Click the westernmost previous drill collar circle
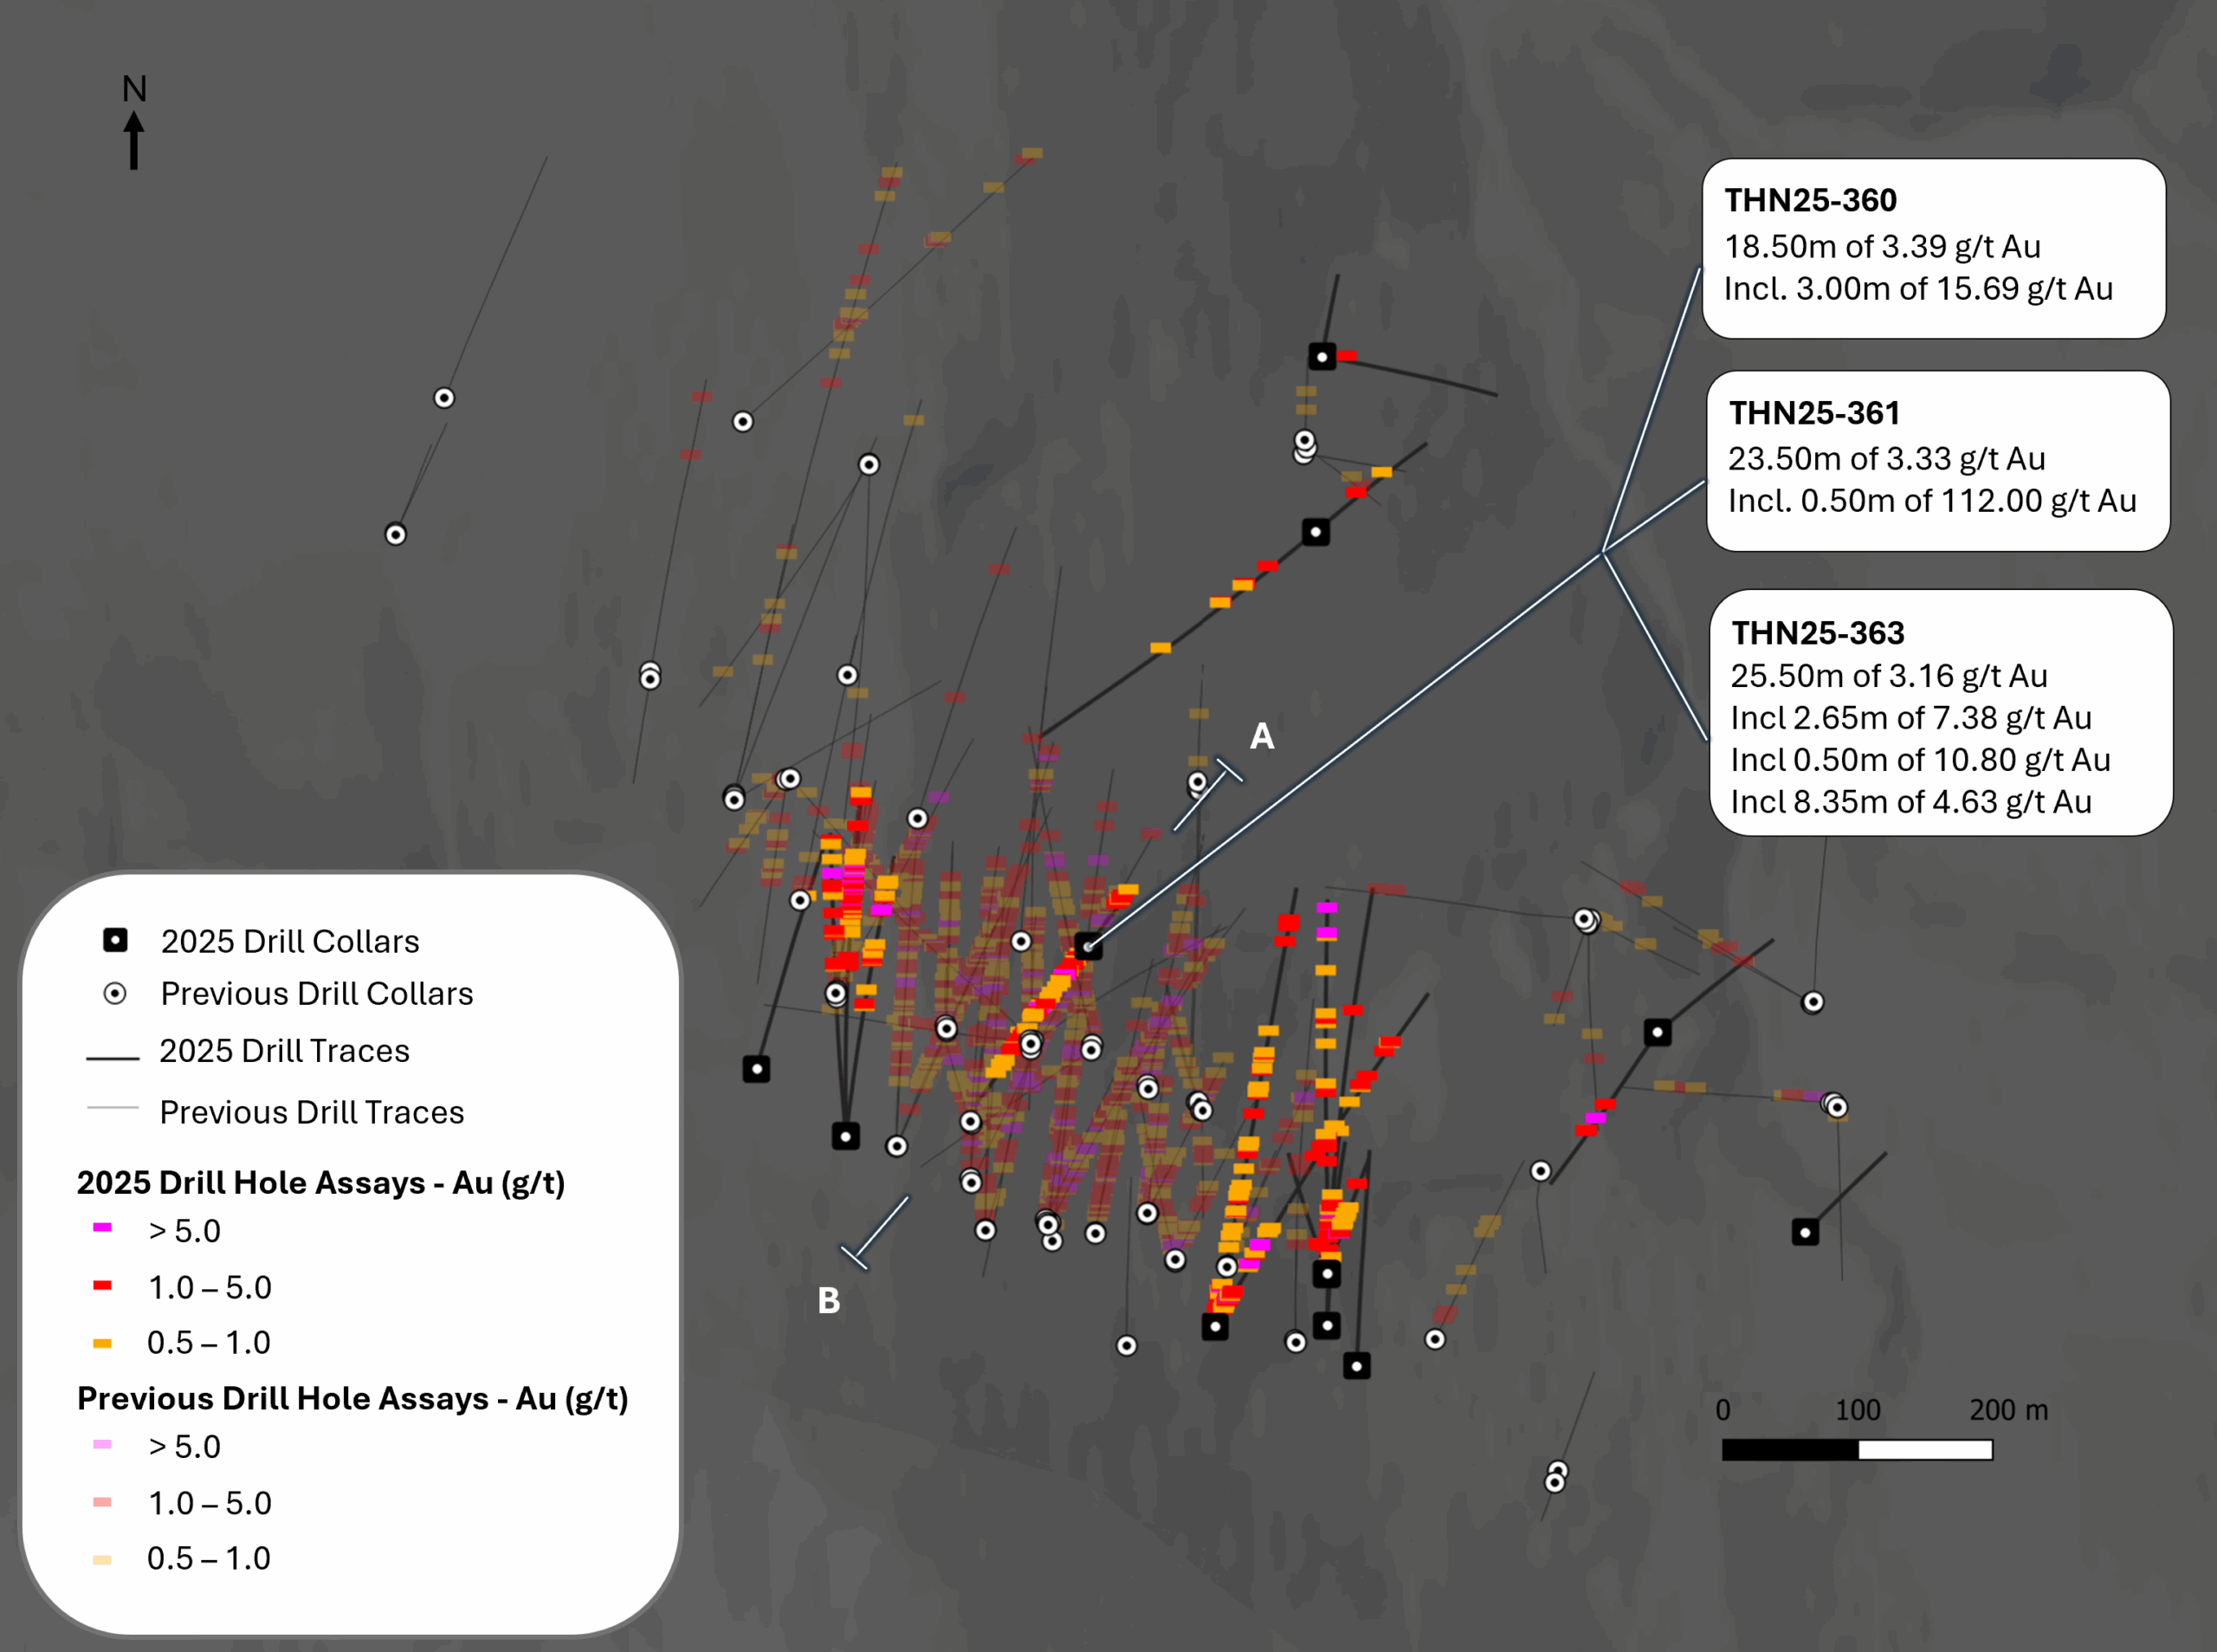 click(396, 534)
